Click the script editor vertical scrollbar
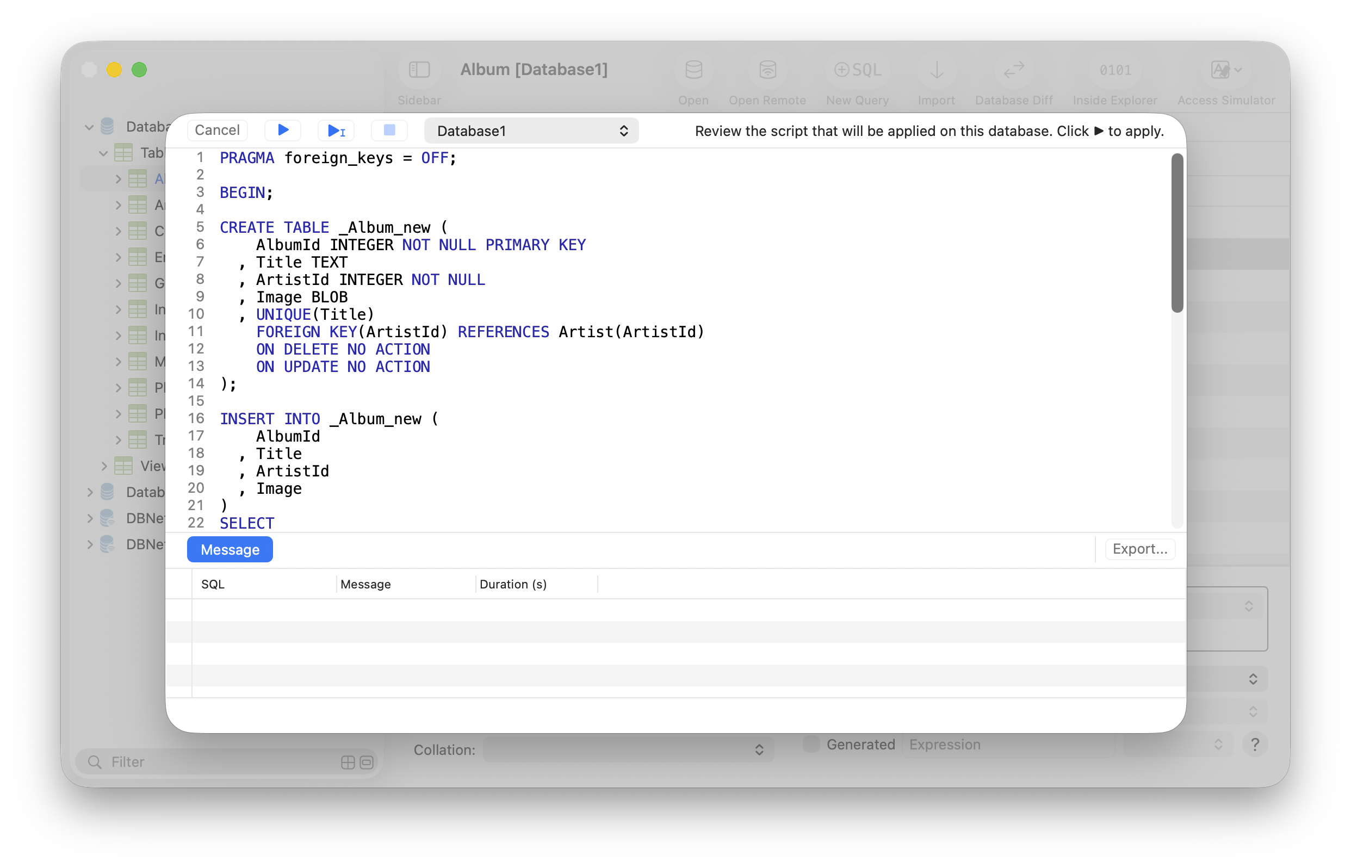 1176,232
